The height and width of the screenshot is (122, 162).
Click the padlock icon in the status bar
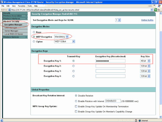coord(136,120)
